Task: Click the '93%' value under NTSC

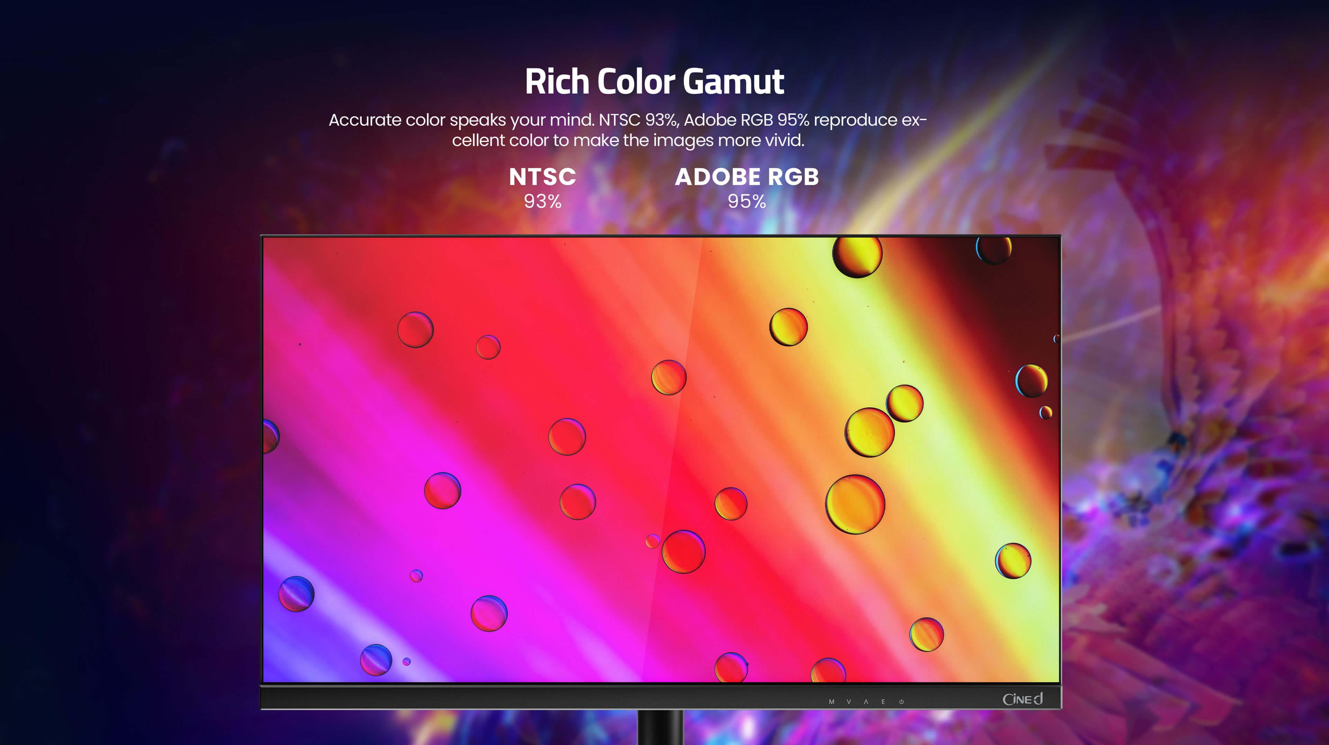Action: [x=542, y=202]
